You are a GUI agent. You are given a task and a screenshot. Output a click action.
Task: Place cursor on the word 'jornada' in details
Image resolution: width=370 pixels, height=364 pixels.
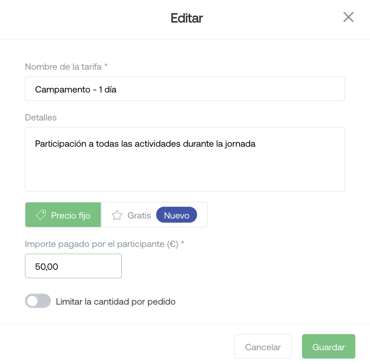(x=240, y=144)
